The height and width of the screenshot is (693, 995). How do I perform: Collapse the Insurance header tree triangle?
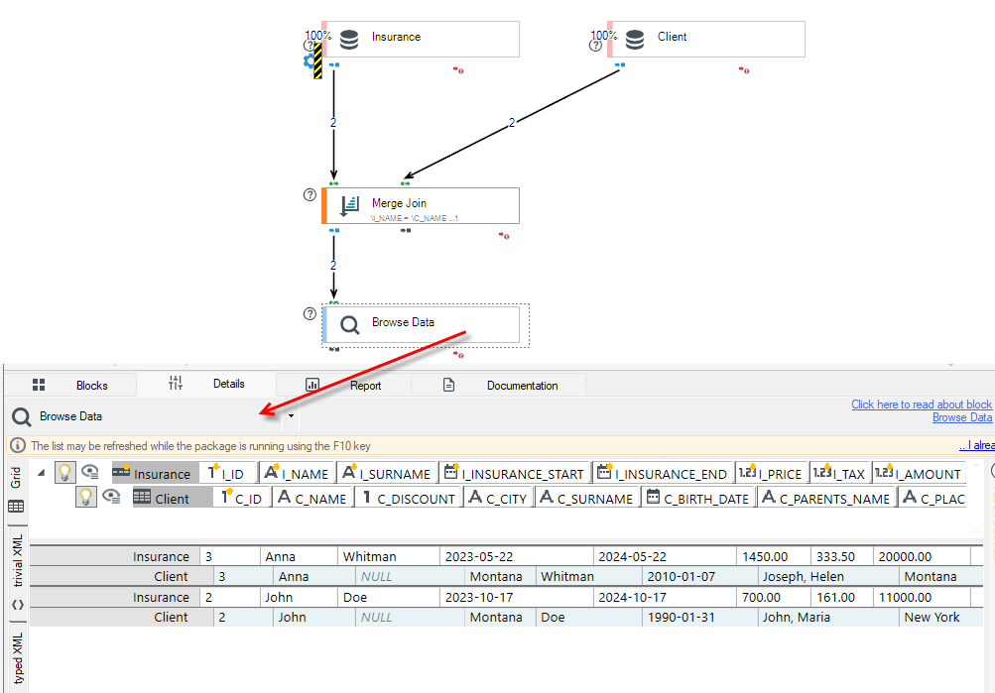(42, 472)
